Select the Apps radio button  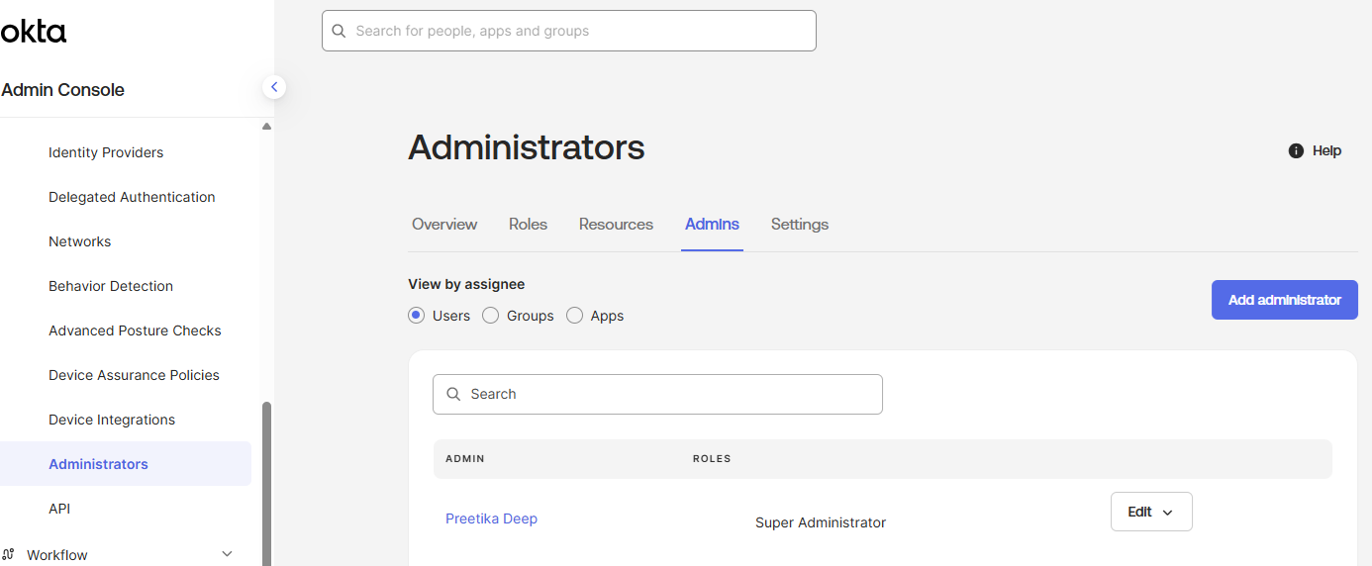[574, 316]
